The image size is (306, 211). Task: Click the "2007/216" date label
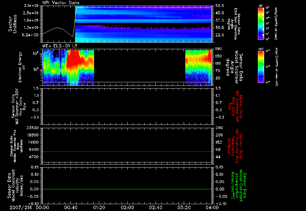21,207
